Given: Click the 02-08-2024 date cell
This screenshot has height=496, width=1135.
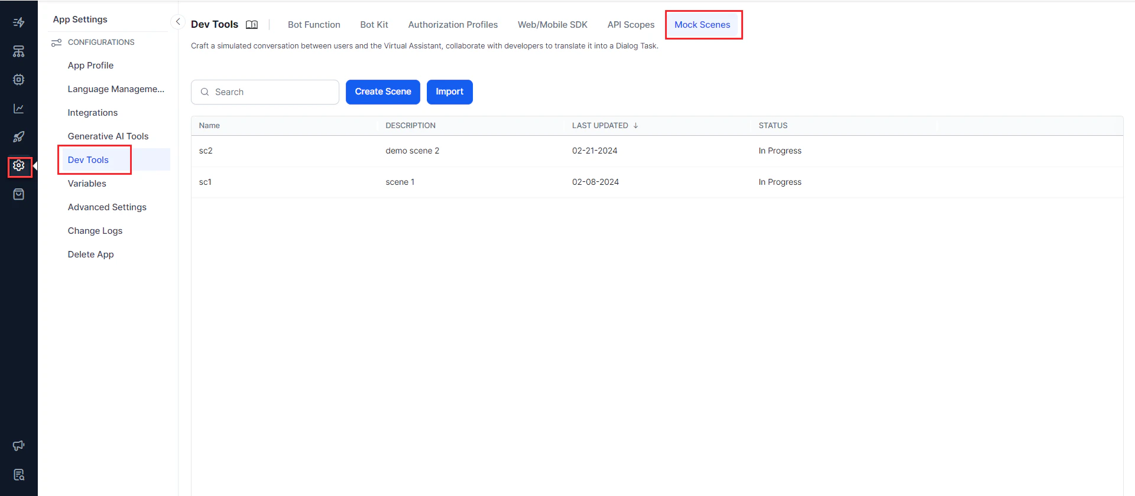Looking at the screenshot, I should [x=595, y=182].
